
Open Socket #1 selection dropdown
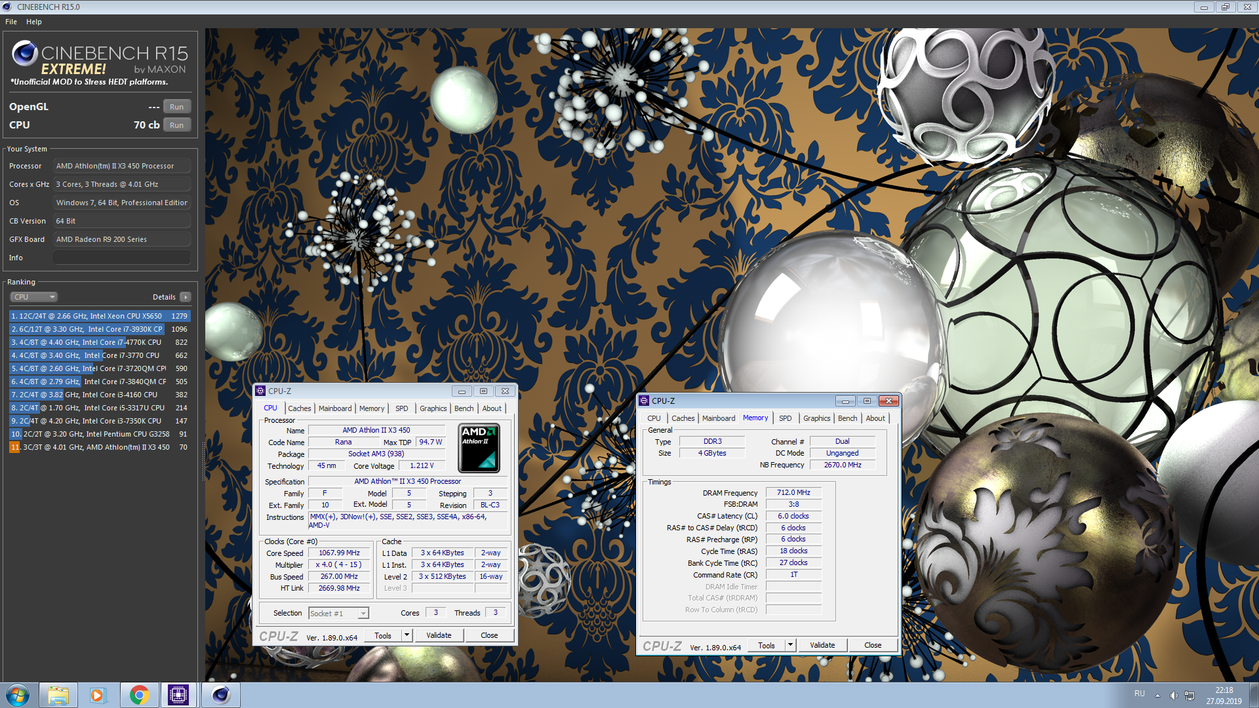point(339,614)
